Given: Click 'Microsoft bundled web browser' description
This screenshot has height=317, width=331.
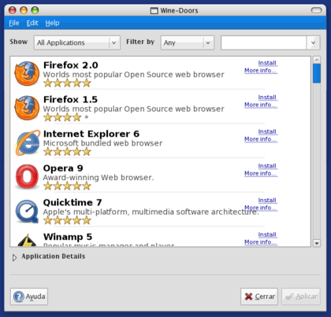Looking at the screenshot, I should (102, 143).
